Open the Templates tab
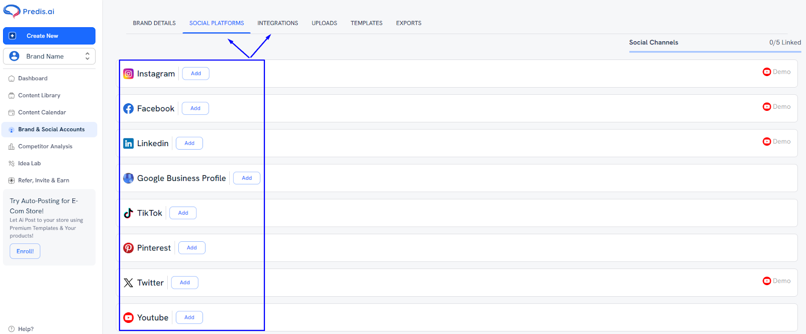This screenshot has width=806, height=334. point(367,23)
